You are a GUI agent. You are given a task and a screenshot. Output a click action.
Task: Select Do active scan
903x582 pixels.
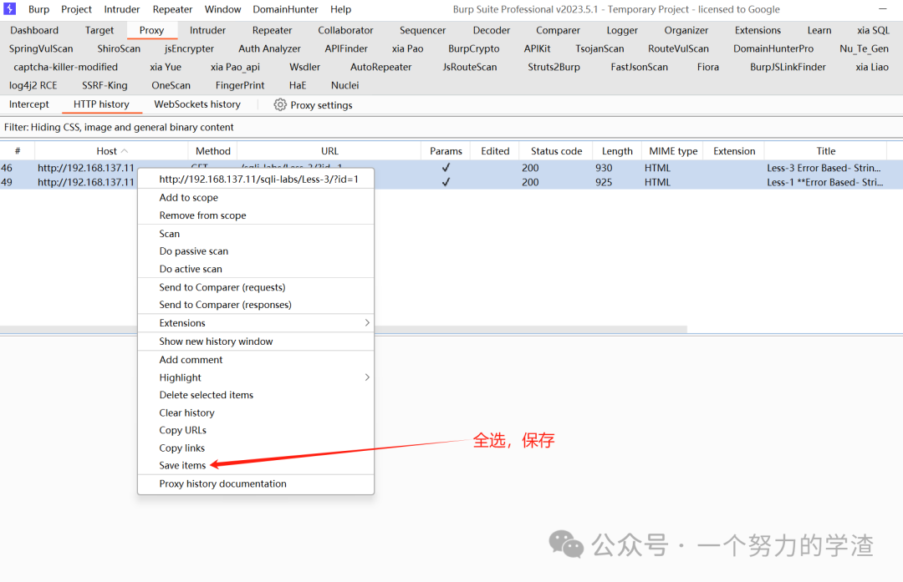[x=256, y=269]
